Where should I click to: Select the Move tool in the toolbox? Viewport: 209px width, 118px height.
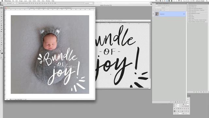[x=2, y=8]
